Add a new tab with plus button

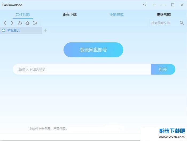click(x=46, y=31)
